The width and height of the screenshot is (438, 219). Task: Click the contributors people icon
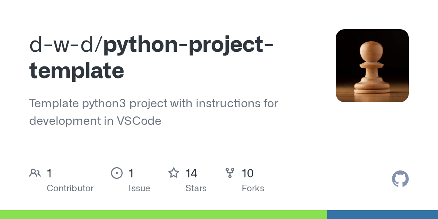point(35,173)
